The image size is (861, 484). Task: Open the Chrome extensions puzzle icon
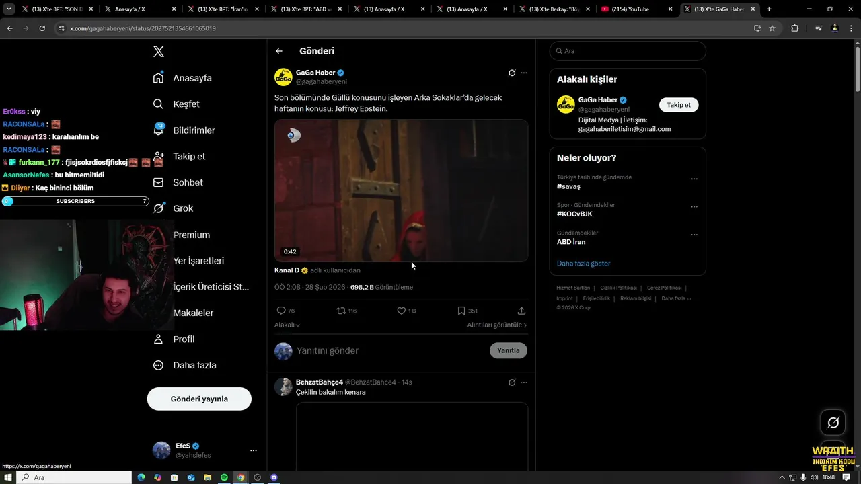pos(795,28)
